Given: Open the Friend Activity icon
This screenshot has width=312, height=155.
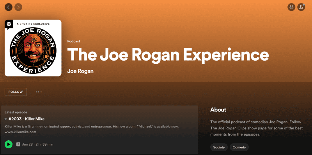Looking at the screenshot, I should (x=291, y=7).
